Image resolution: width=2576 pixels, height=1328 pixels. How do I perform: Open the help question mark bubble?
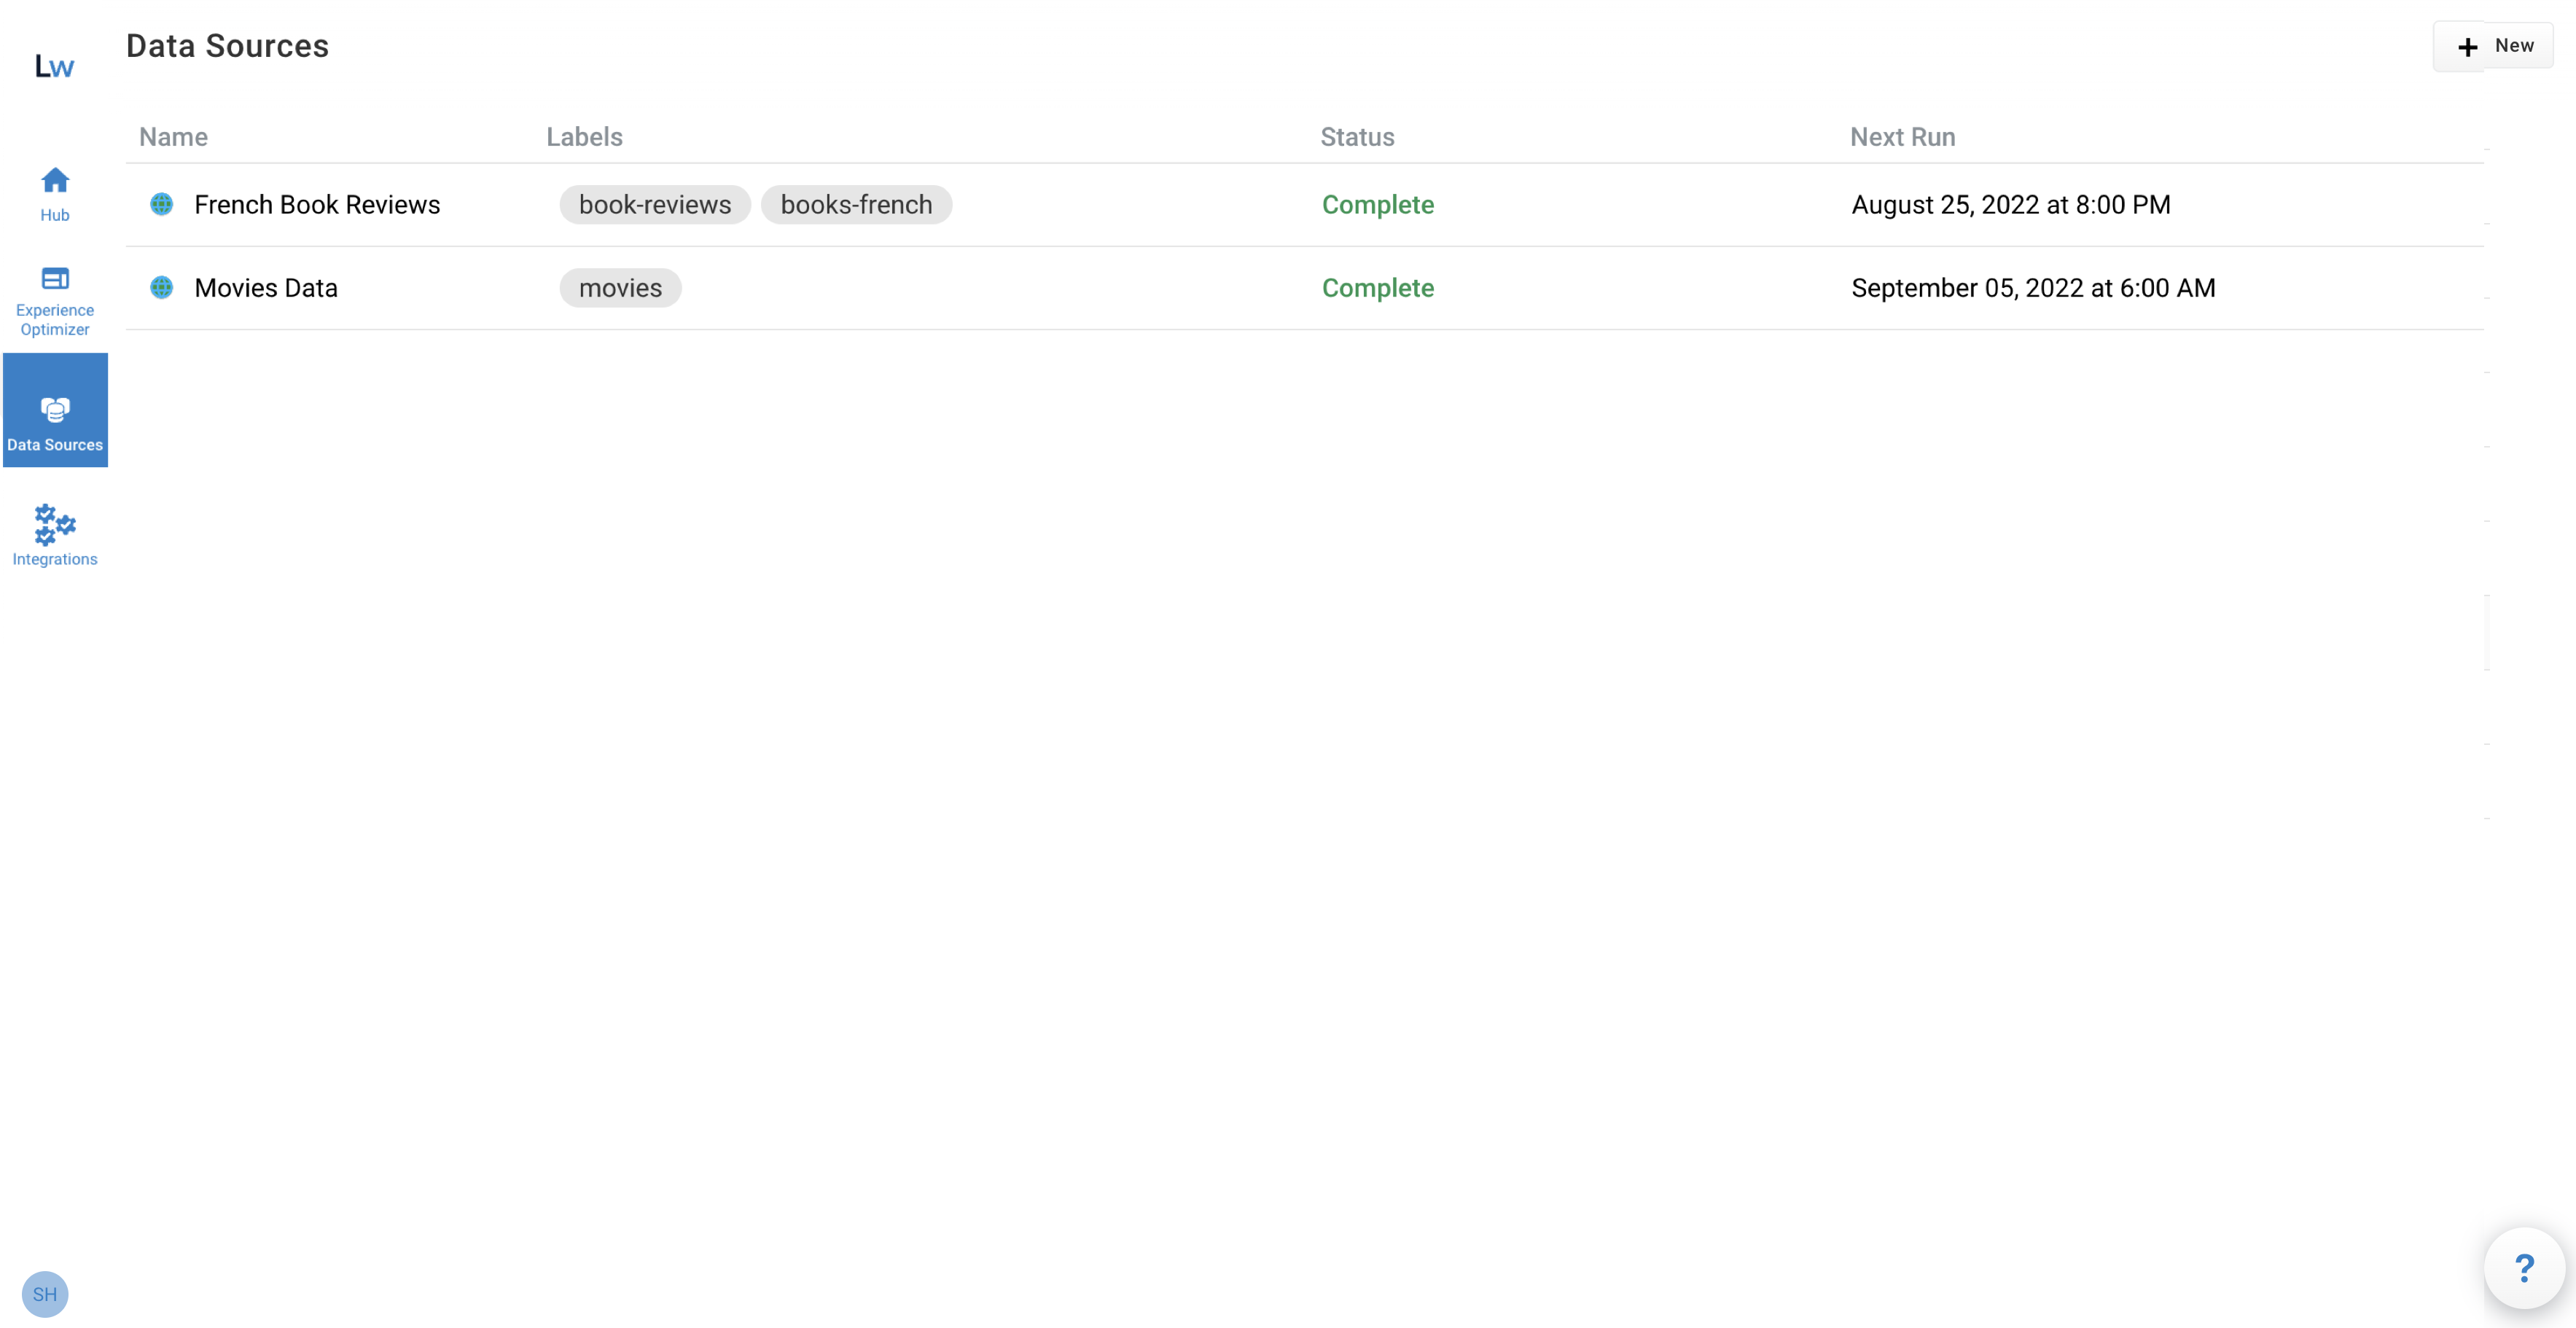(2524, 1268)
